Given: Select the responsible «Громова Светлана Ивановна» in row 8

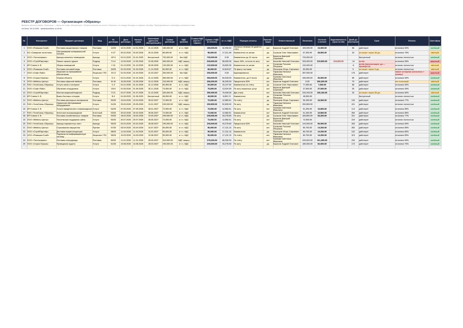Looking at the screenshot, I should coord(287,77).
